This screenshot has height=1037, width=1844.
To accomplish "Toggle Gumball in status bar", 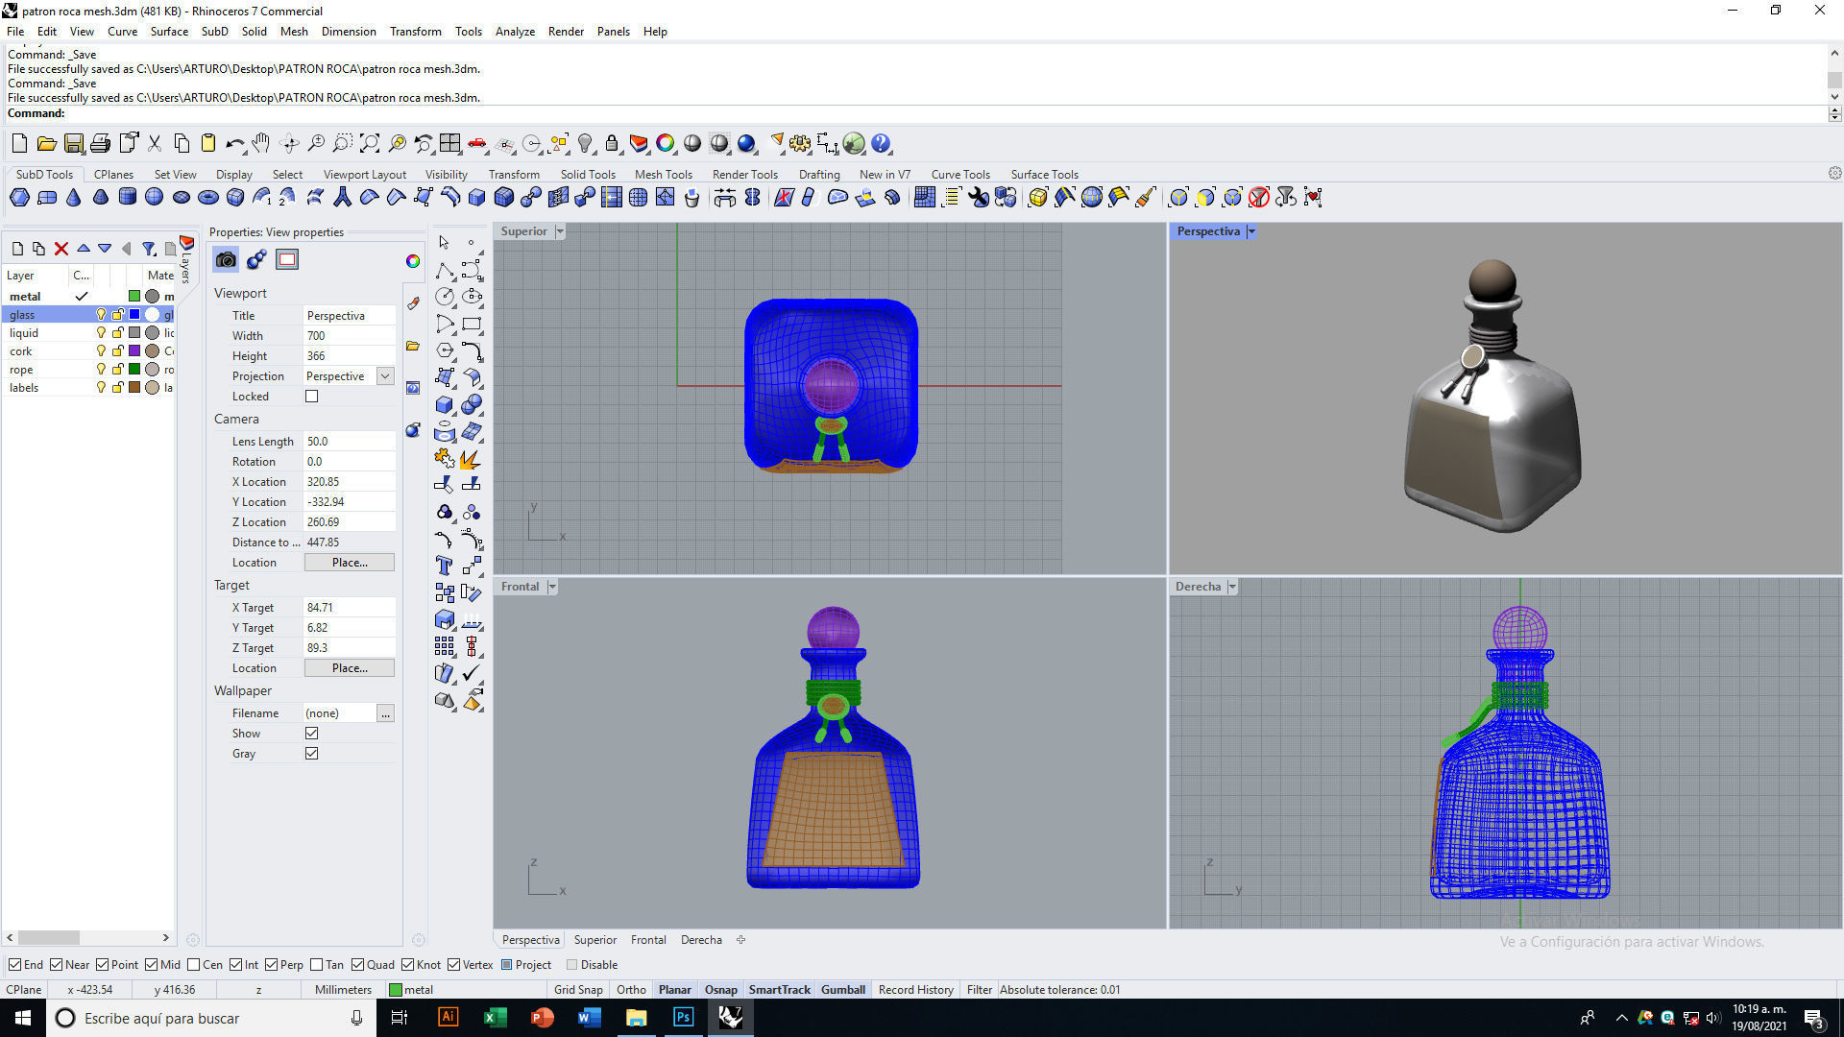I will pos(843,990).
